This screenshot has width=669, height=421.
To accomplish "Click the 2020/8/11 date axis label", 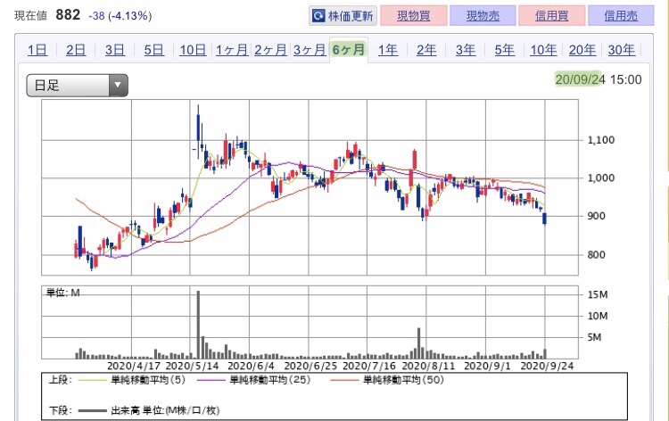I will 428,366.
